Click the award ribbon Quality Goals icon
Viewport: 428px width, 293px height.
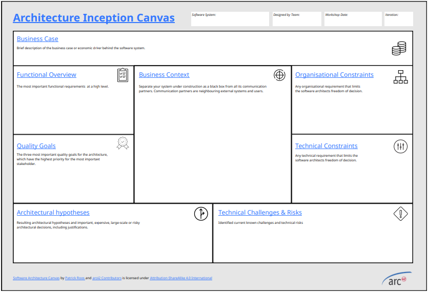(x=123, y=143)
